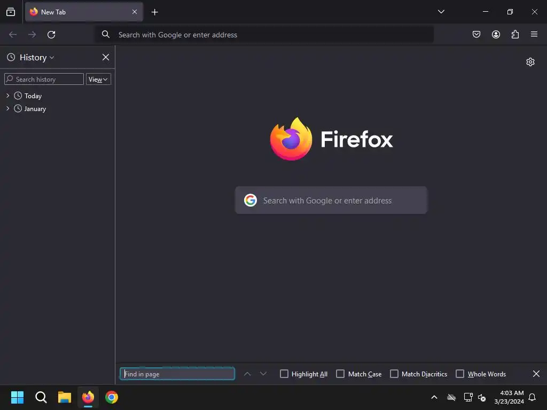Image resolution: width=547 pixels, height=410 pixels.
Task: Jump to the previous find result
Action: click(x=247, y=374)
